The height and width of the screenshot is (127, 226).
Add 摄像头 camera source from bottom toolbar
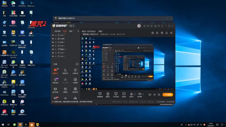[108, 95]
